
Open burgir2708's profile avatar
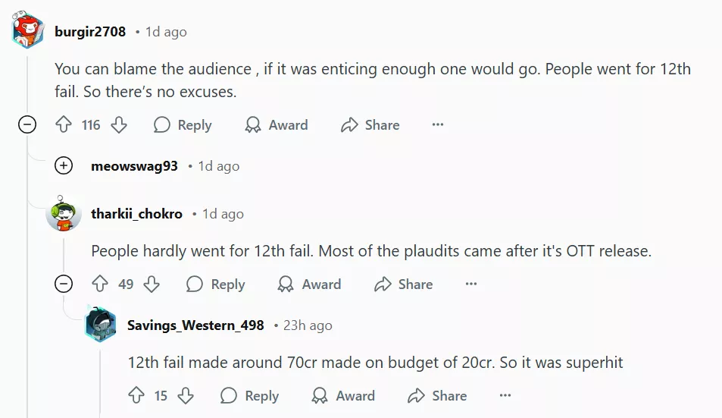27,32
